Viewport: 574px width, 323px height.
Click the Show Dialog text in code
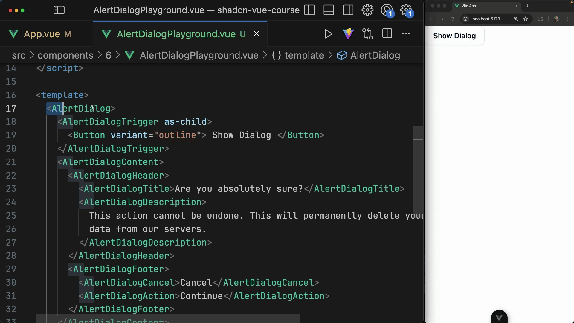point(242,135)
